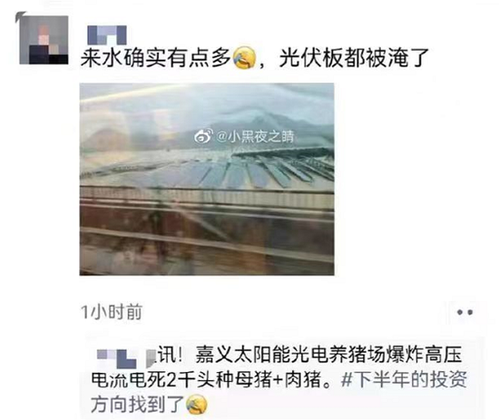499x420 pixels.
Task: Click the small corner mark above avatar
Action: pyautogui.click(x=21, y=16)
